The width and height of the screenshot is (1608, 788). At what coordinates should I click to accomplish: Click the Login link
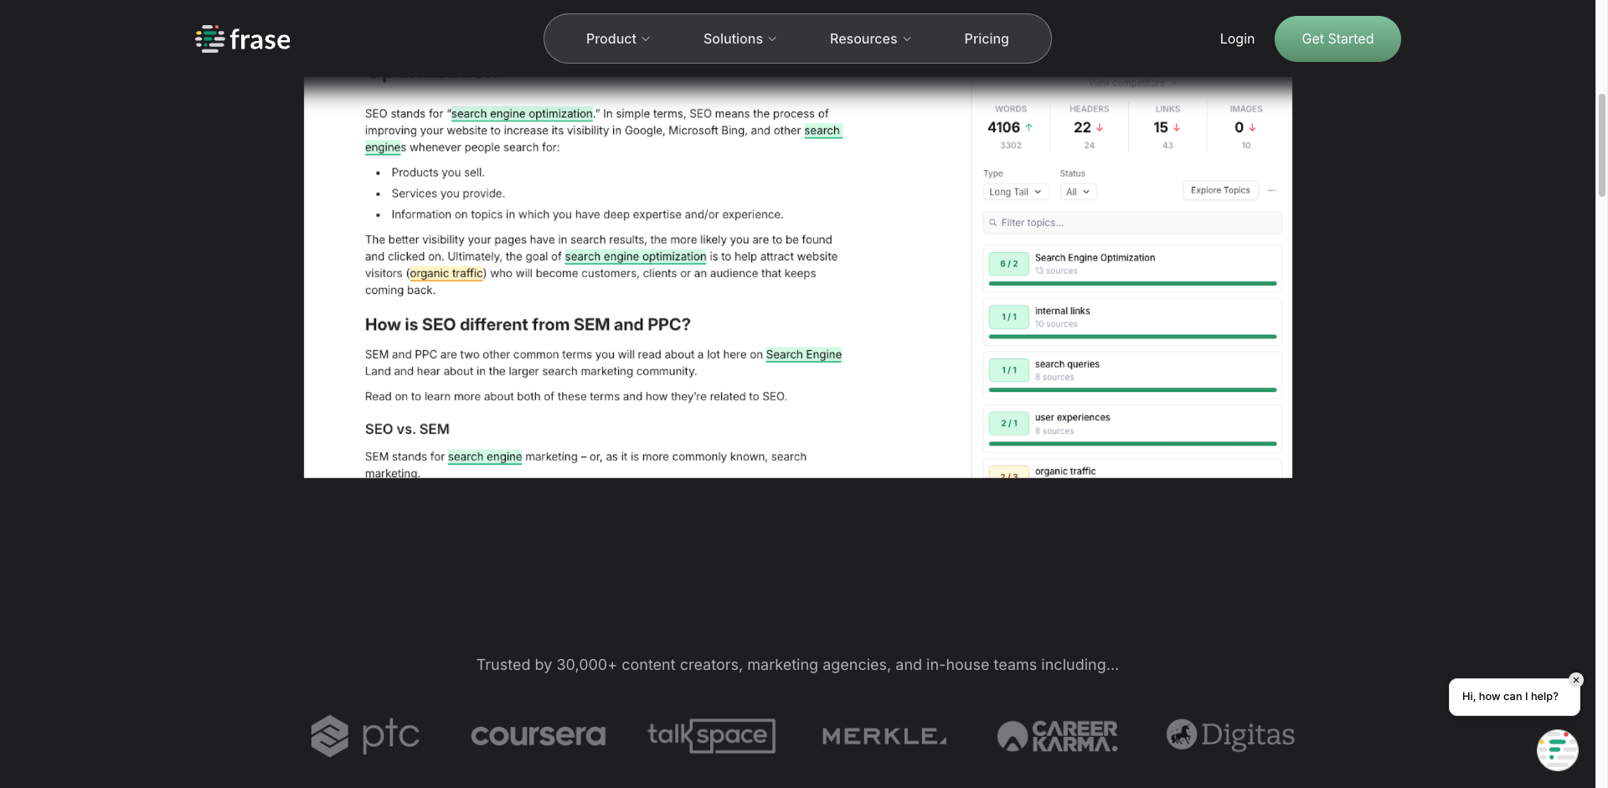pyautogui.click(x=1236, y=39)
